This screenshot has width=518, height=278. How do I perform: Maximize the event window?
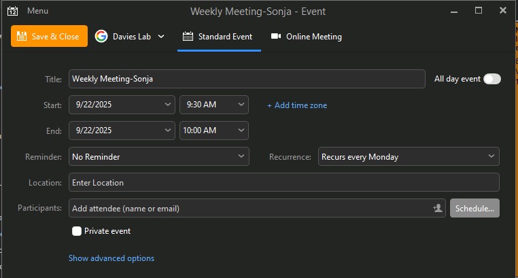[479, 11]
